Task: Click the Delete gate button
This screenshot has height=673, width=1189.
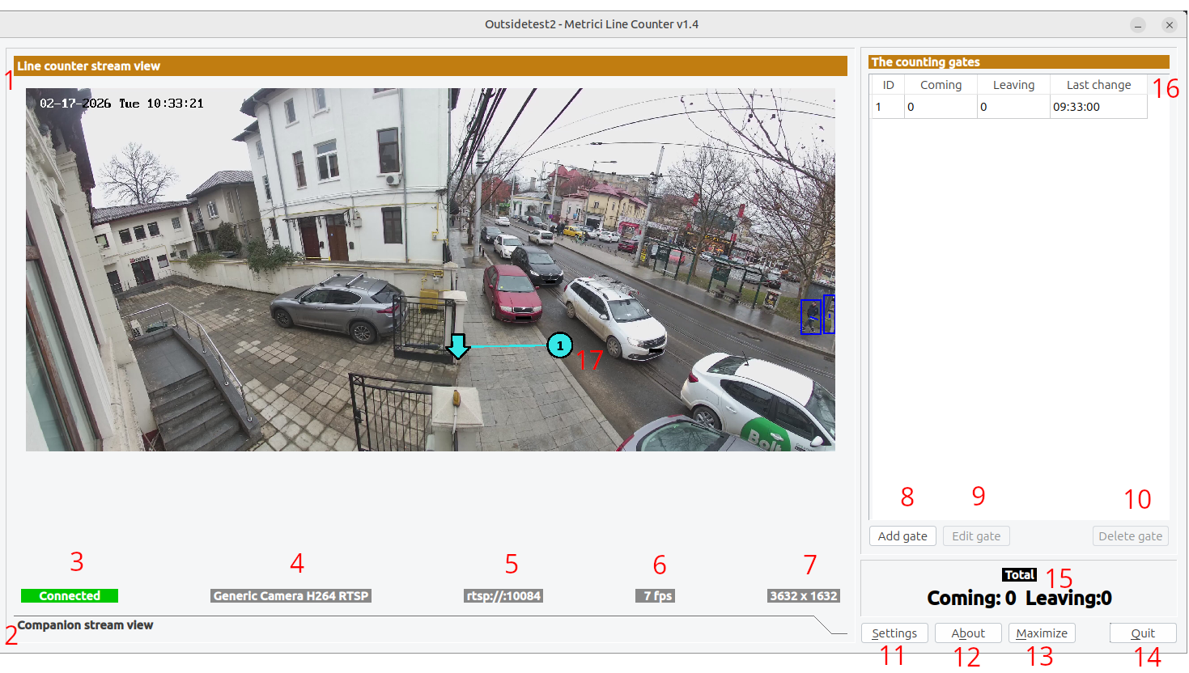Action: pyautogui.click(x=1130, y=536)
